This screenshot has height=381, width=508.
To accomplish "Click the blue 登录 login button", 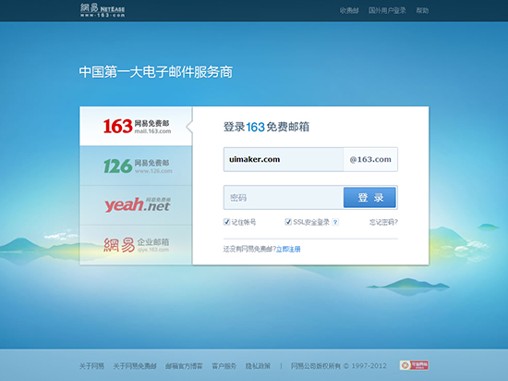I will click(369, 198).
